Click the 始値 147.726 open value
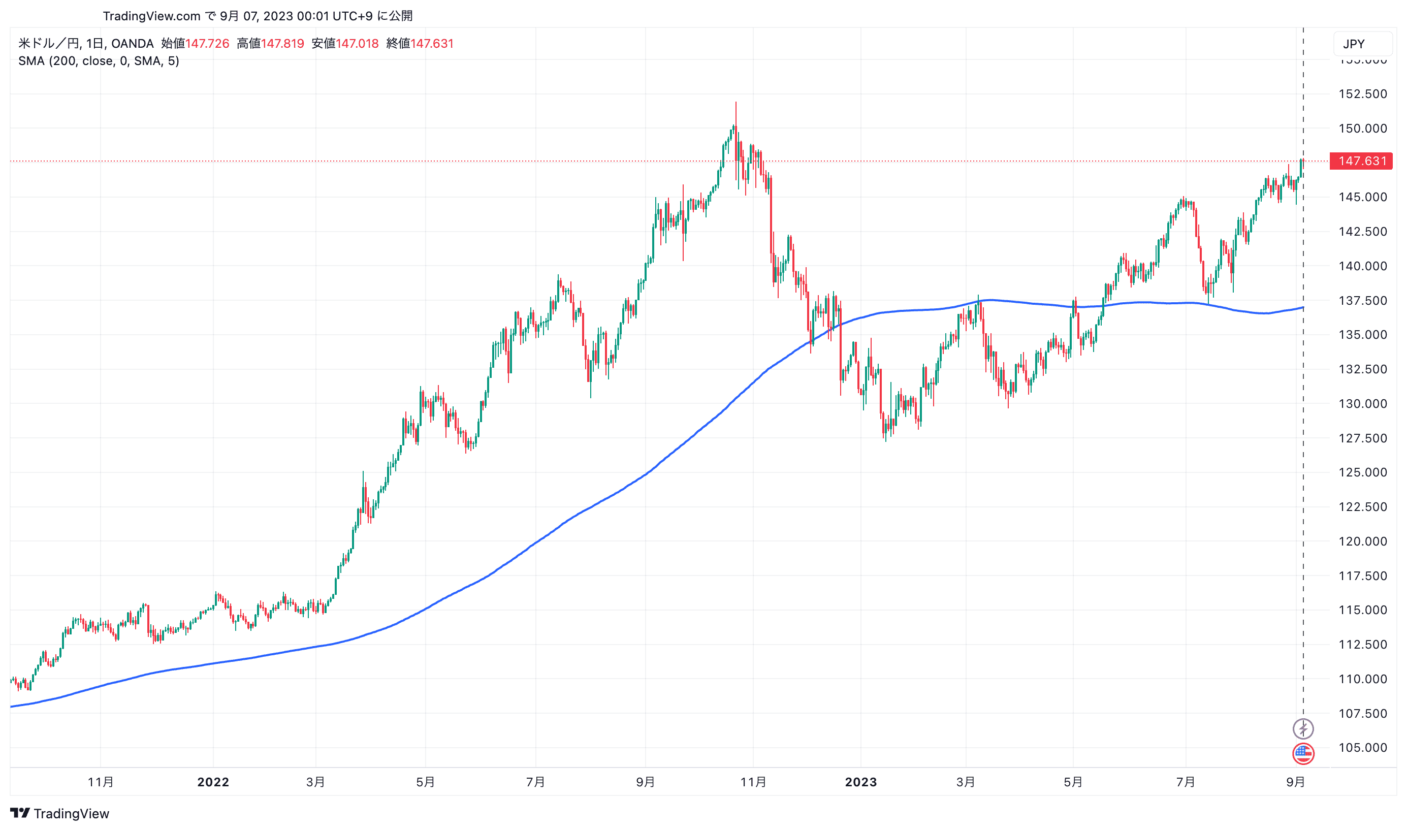Viewport: 1407px width, 831px height. [x=195, y=43]
